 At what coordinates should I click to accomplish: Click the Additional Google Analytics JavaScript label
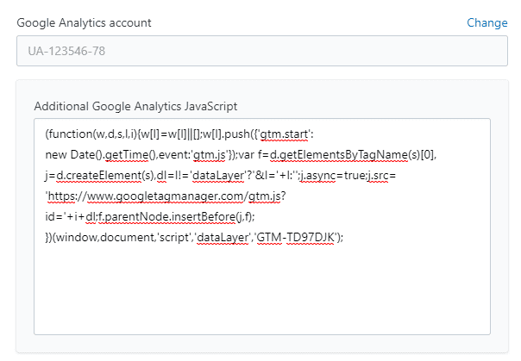pyautogui.click(x=135, y=107)
